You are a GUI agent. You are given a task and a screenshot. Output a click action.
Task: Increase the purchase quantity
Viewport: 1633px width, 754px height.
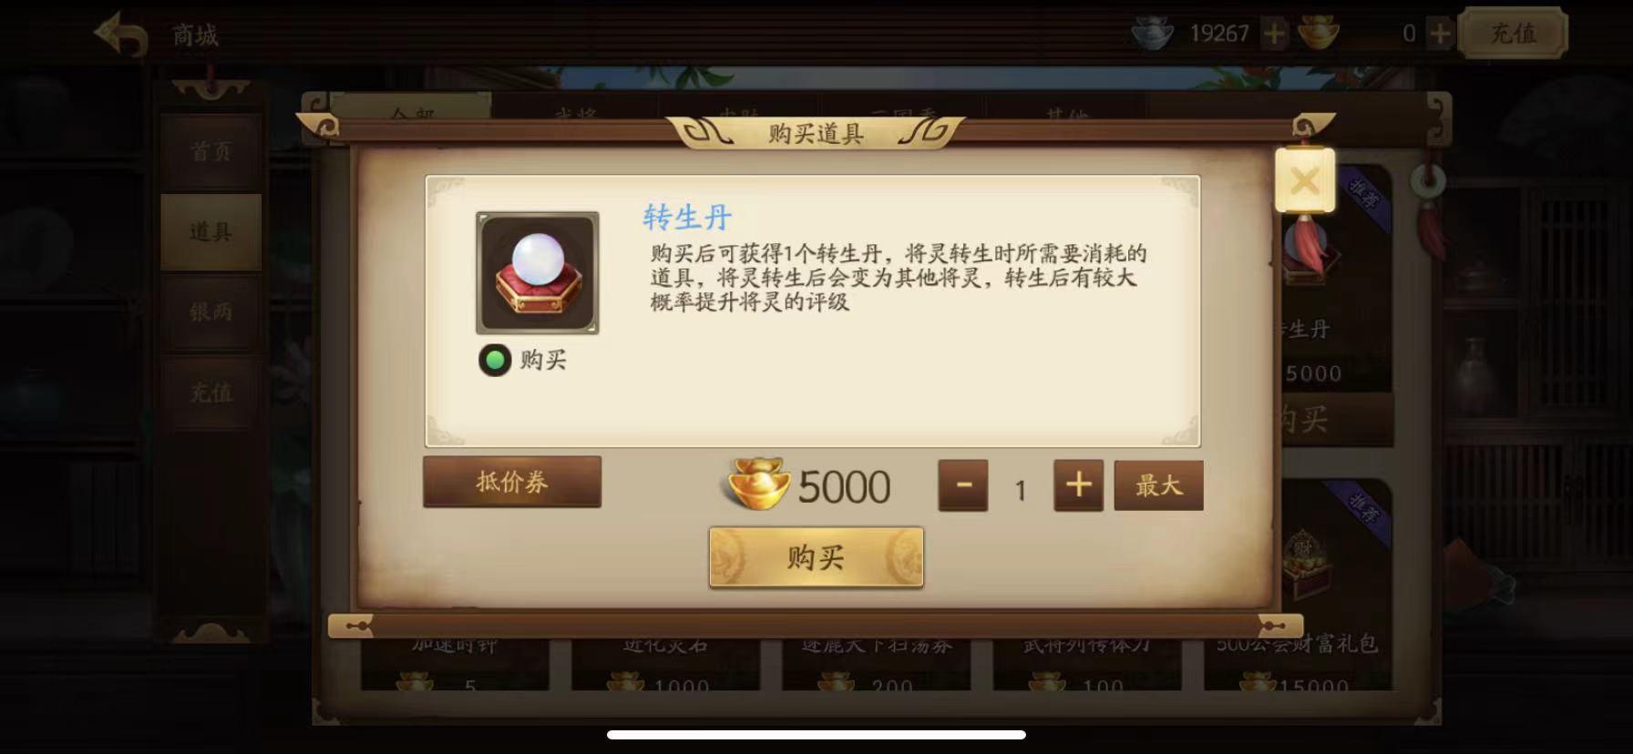tap(1078, 485)
